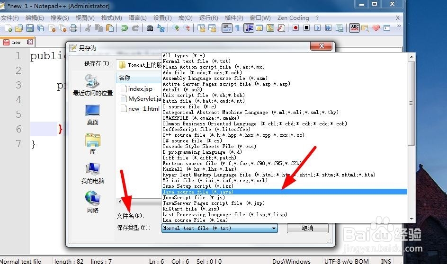Choose Lua source File (*.lua) option
The width and height of the screenshot is (447, 264).
coord(284,220)
